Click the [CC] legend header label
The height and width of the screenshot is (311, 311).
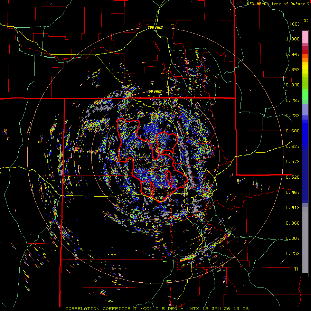point(295,24)
